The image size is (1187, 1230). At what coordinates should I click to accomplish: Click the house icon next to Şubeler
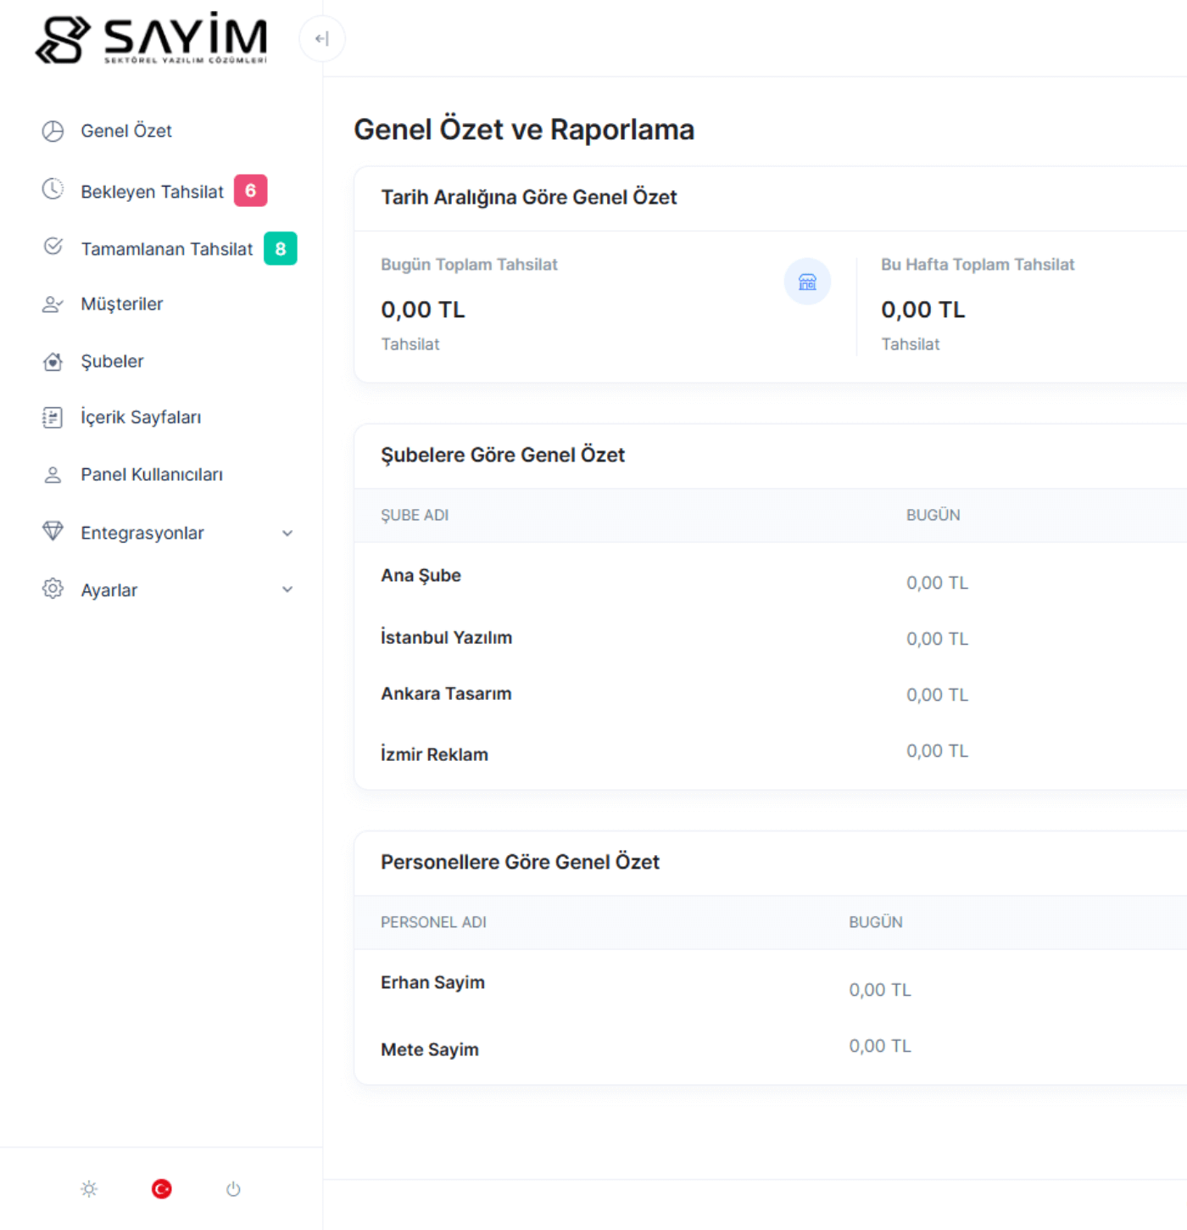pos(53,361)
